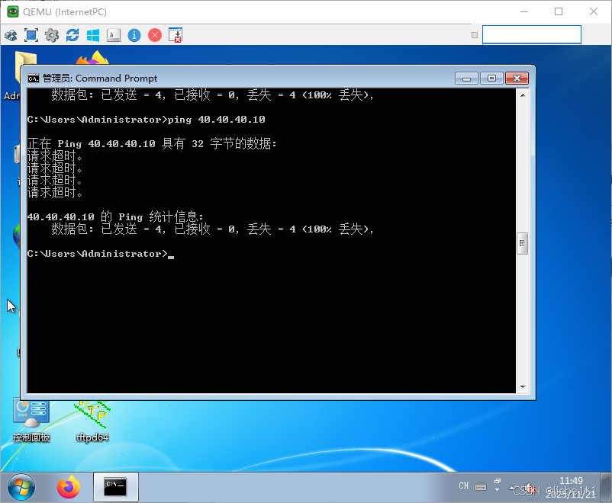Maximize the QEMU (InternetPC) window
Viewport: 612px width, 503px height.
click(x=559, y=11)
